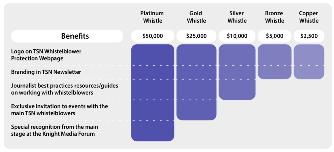Select Special recognition at Knight Media Forum
Viewport: 334px width, 152px height.
coord(54,130)
